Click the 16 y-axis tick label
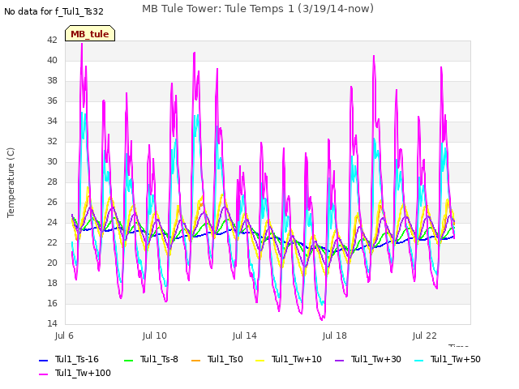519x389 pixels. tap(52, 303)
